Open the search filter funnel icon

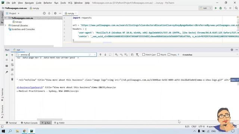pos(137,55)
